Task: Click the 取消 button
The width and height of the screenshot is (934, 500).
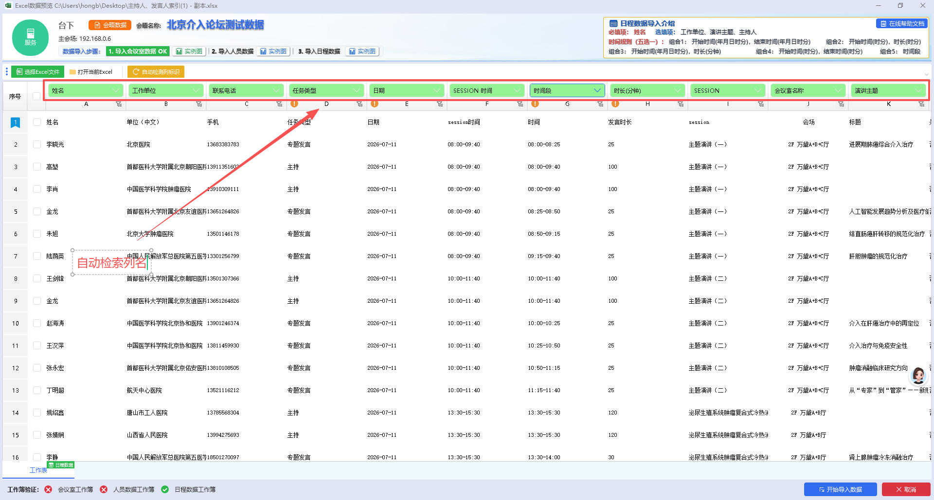Action: click(906, 489)
